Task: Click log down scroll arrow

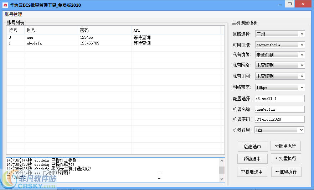Action: point(222,179)
